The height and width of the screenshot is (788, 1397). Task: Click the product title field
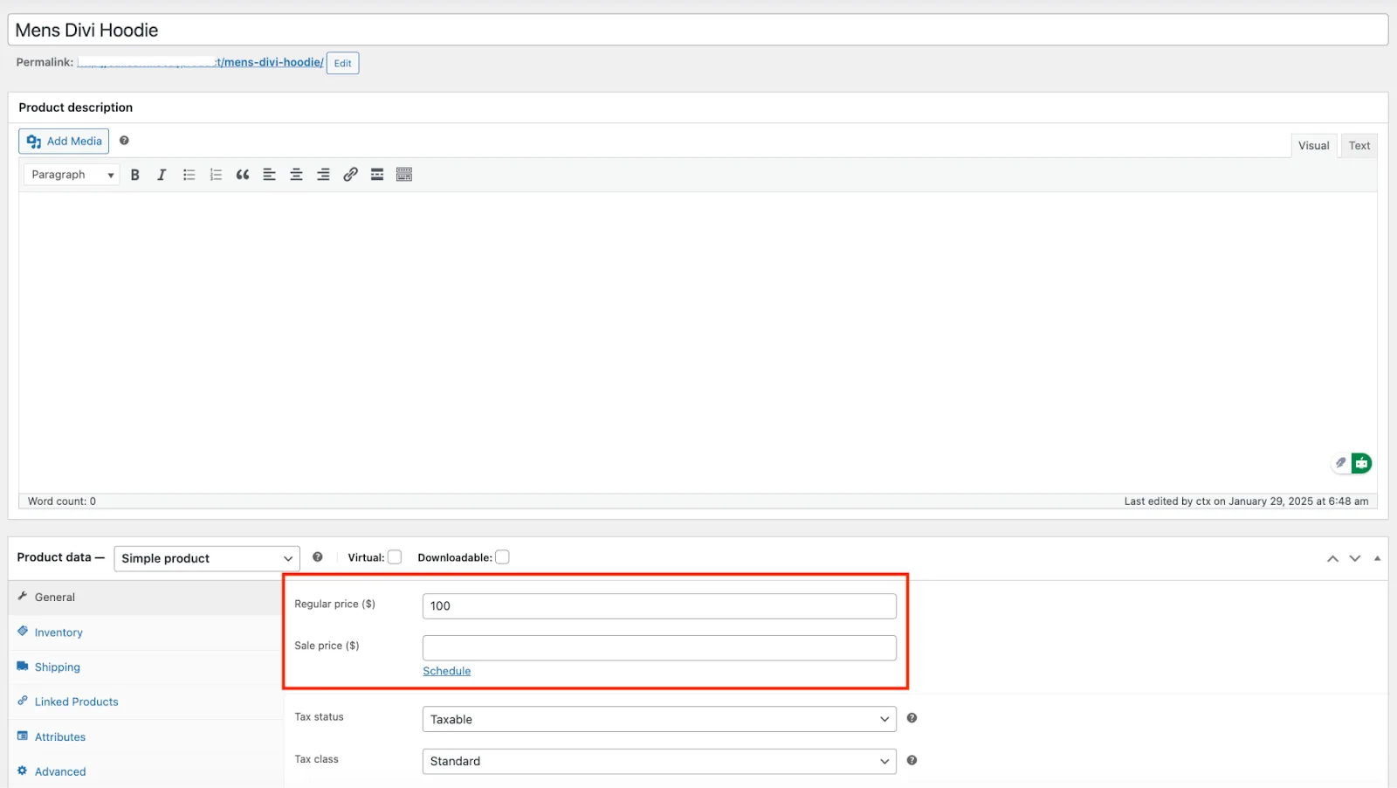click(698, 30)
